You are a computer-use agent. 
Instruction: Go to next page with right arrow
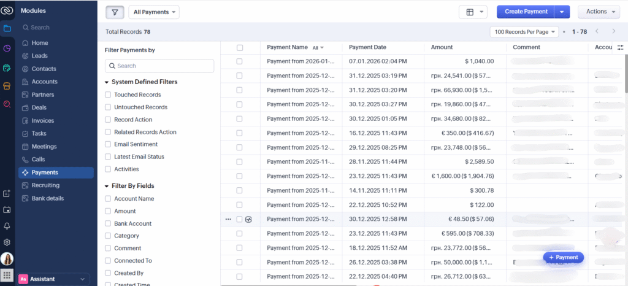[x=614, y=31]
